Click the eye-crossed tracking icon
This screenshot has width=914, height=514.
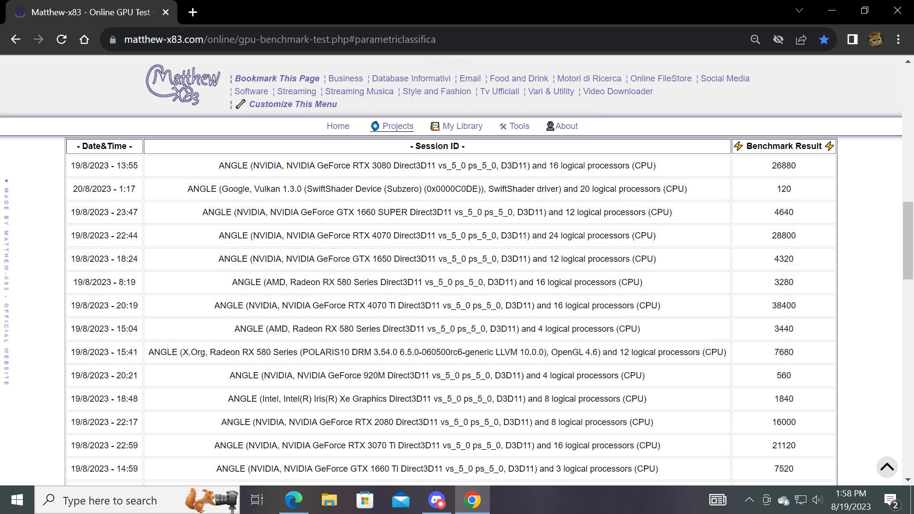pyautogui.click(x=778, y=40)
